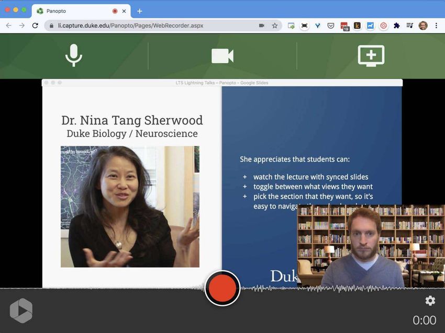Click the black K extension icon
The width and height of the screenshot is (445, 333).
pos(357,26)
